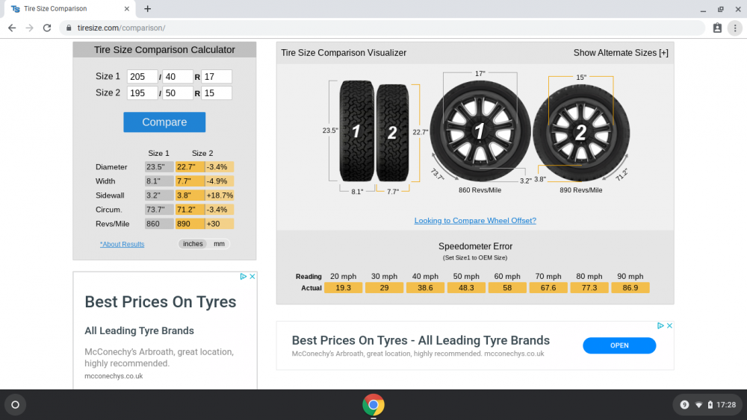Go back using the browser back arrow
This screenshot has width=747, height=420.
pyautogui.click(x=12, y=28)
